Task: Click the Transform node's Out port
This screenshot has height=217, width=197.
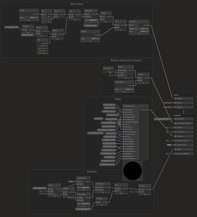Action: click(148, 25)
